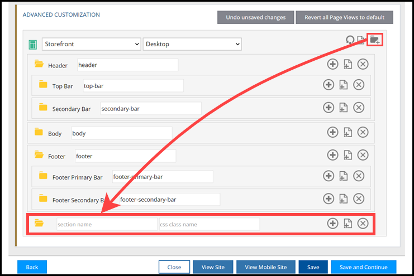
Task: Collapse the Header folder
Action: [39, 64]
